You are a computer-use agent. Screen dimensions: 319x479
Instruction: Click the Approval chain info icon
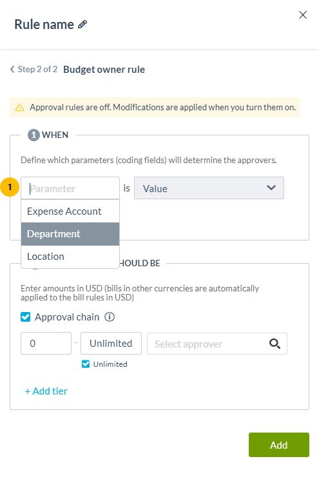coord(110,317)
